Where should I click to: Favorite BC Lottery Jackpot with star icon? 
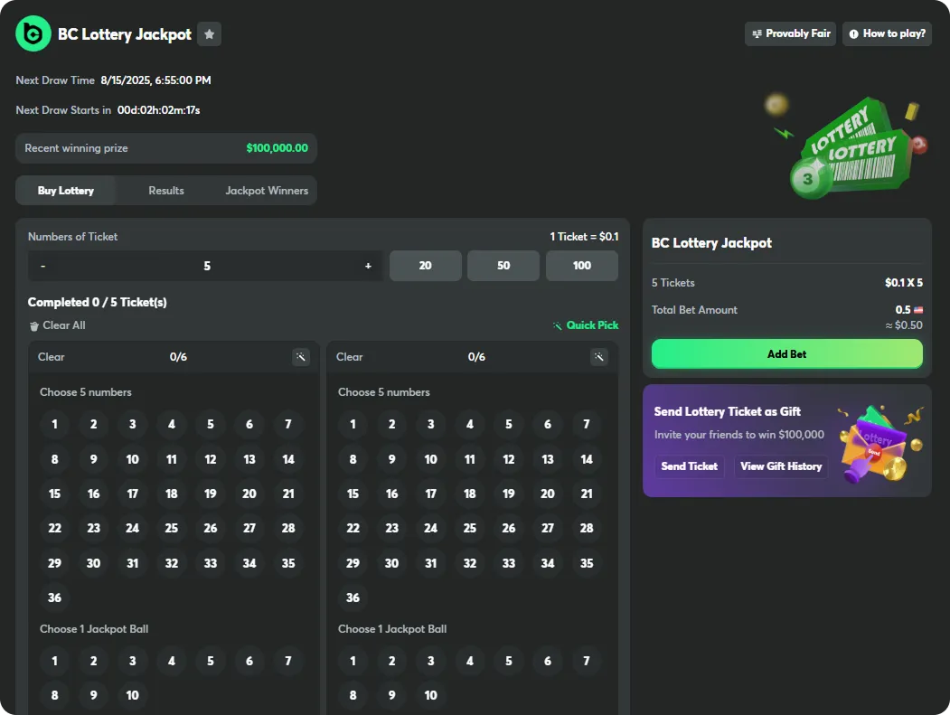(209, 34)
